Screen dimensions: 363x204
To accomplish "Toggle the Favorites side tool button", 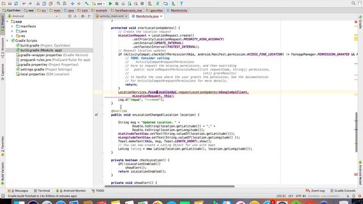I will (x=2, y=146).
